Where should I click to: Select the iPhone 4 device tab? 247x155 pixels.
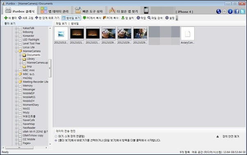(x=169, y=11)
